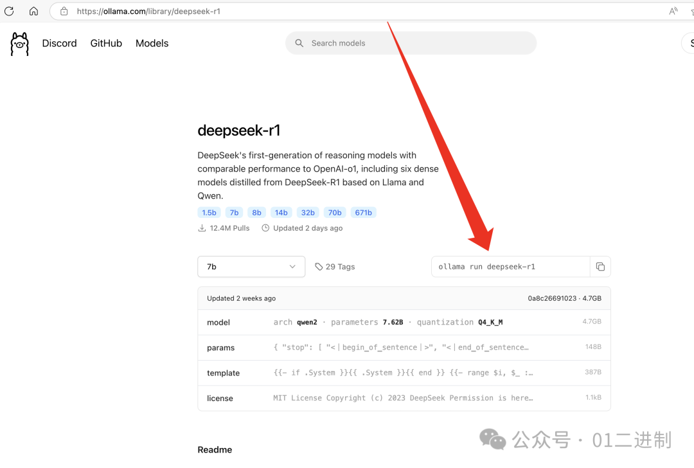Viewport: 694px width, 468px height.
Task: Open the template file row
Action: click(x=404, y=373)
